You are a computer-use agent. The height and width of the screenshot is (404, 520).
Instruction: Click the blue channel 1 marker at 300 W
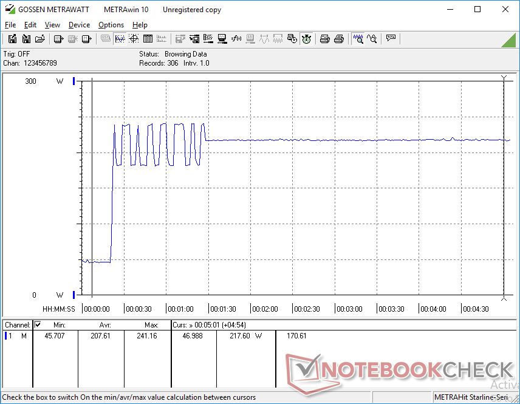(74, 81)
